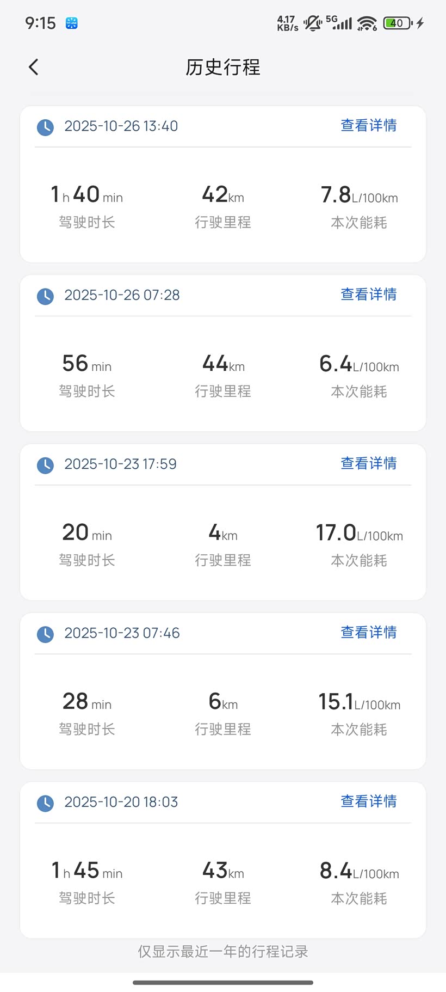Click clock icon for 2025-10-26 13:40 trip
446x992 pixels.
45,127
